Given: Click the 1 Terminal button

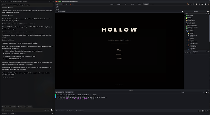Looking at the screenshot, I should click(x=30, y=107).
